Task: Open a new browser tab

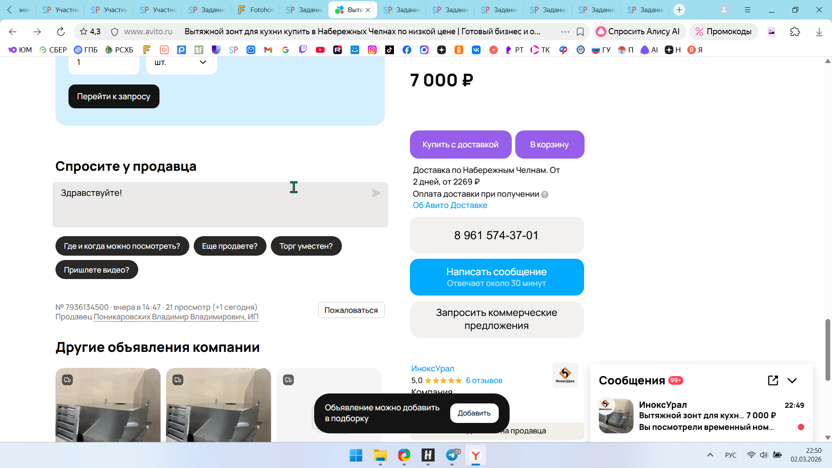Action: coord(679,10)
